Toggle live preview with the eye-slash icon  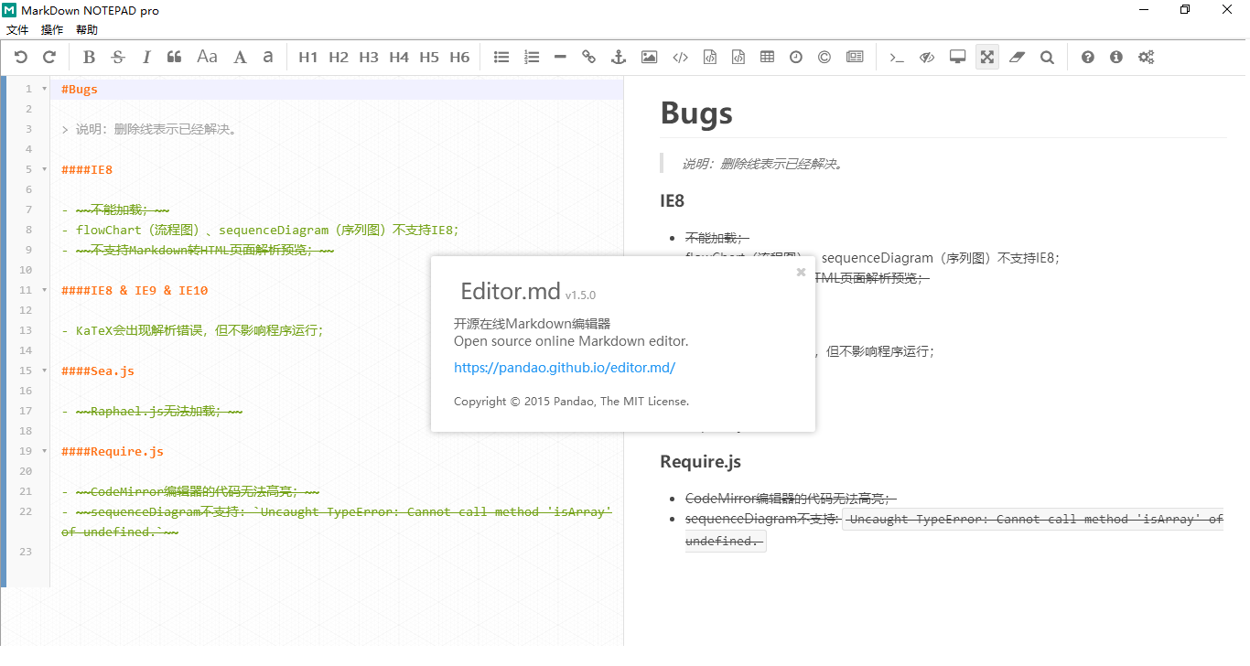[927, 57]
